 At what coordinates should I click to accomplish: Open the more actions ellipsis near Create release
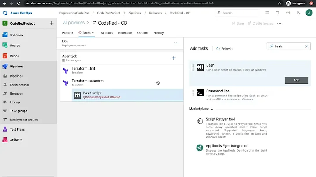click(x=279, y=23)
